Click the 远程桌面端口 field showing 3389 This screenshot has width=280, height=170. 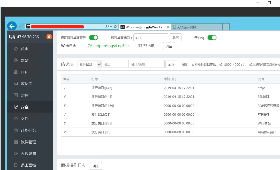[x=151, y=37]
